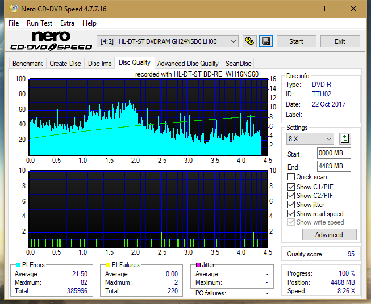
Task: Maximize the Nero window
Action: 327,9
